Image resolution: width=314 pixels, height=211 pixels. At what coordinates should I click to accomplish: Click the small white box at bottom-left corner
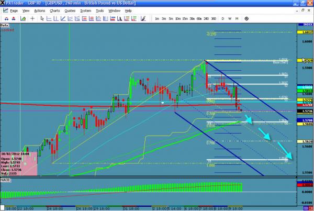coord(2,208)
